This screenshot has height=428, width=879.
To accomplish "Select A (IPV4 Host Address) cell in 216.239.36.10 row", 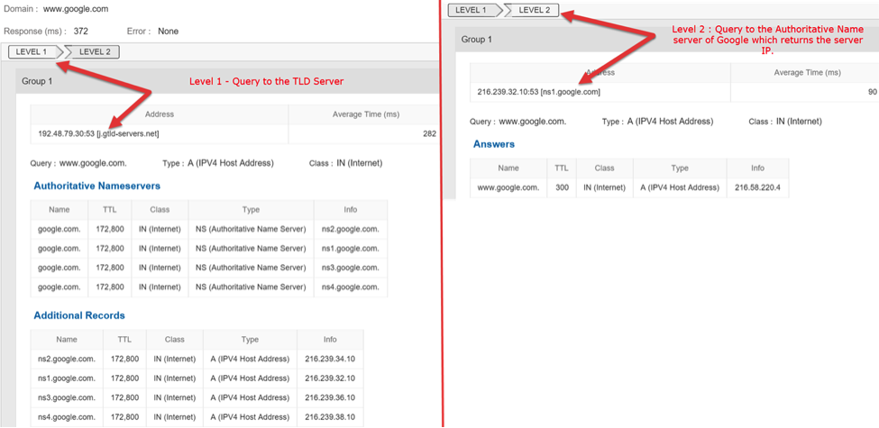I will tap(250, 397).
